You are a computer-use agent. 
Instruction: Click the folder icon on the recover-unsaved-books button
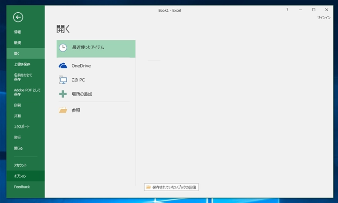click(x=148, y=187)
